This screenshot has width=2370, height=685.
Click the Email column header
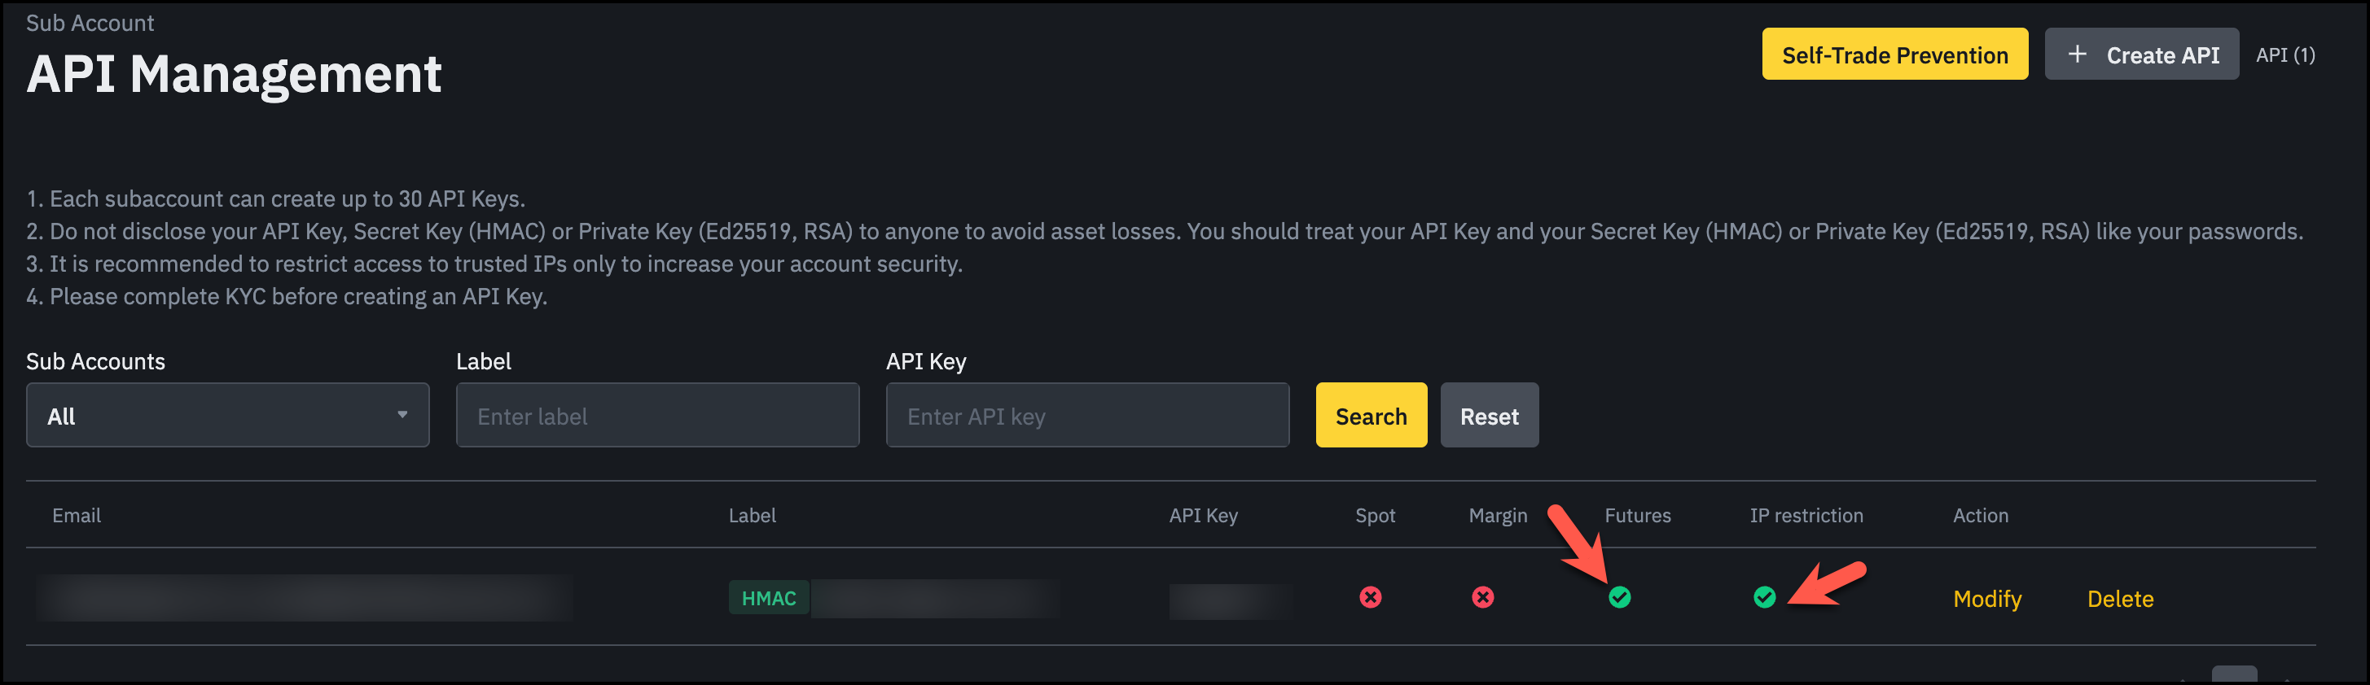coord(77,516)
